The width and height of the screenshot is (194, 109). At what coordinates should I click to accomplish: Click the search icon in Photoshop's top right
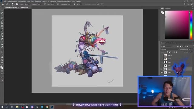185,4
